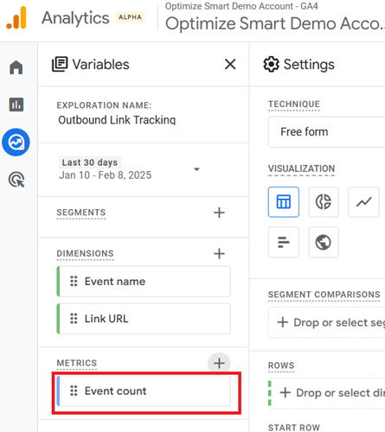The width and height of the screenshot is (385, 432).
Task: Choose the Line chart visualization
Action: 363,202
